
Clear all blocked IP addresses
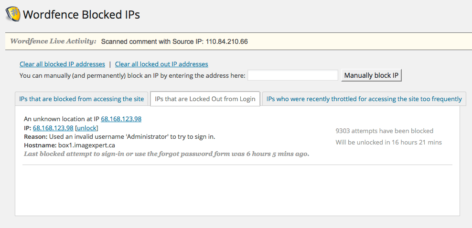62,64
